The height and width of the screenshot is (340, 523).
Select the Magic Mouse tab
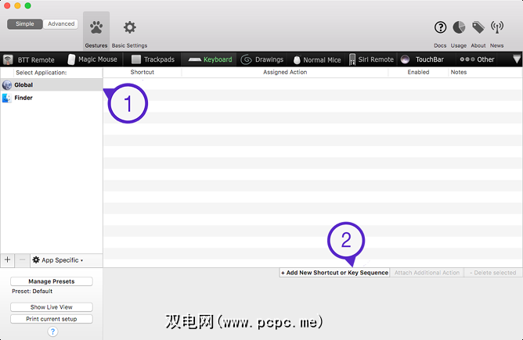pyautogui.click(x=92, y=59)
